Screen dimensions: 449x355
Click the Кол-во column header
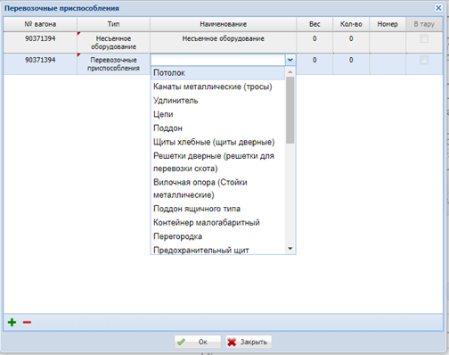(351, 24)
